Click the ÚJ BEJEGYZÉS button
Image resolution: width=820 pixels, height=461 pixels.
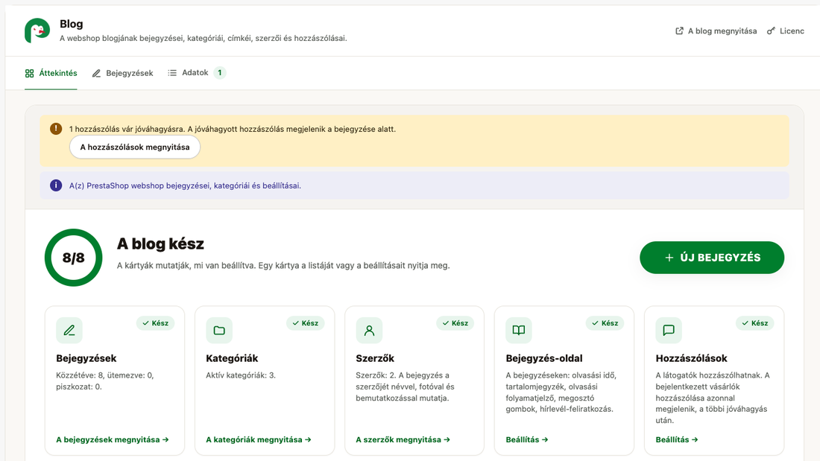712,258
